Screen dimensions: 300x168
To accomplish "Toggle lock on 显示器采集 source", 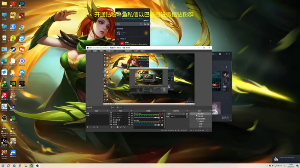I will pyautogui.click(x=132, y=120).
